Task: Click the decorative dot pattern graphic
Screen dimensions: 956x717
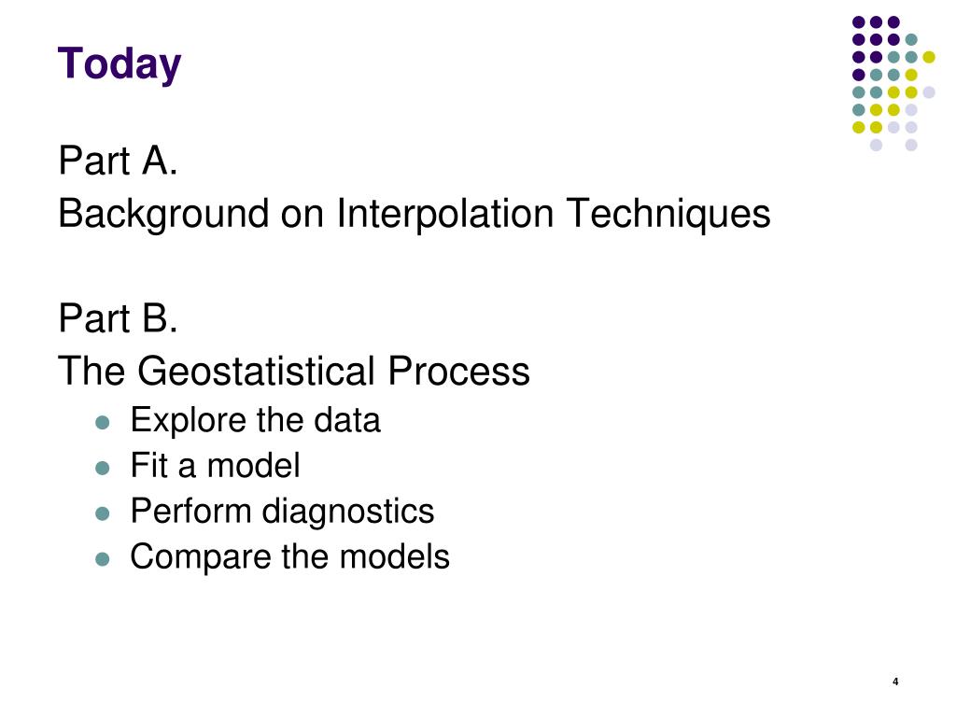Action: 893,83
